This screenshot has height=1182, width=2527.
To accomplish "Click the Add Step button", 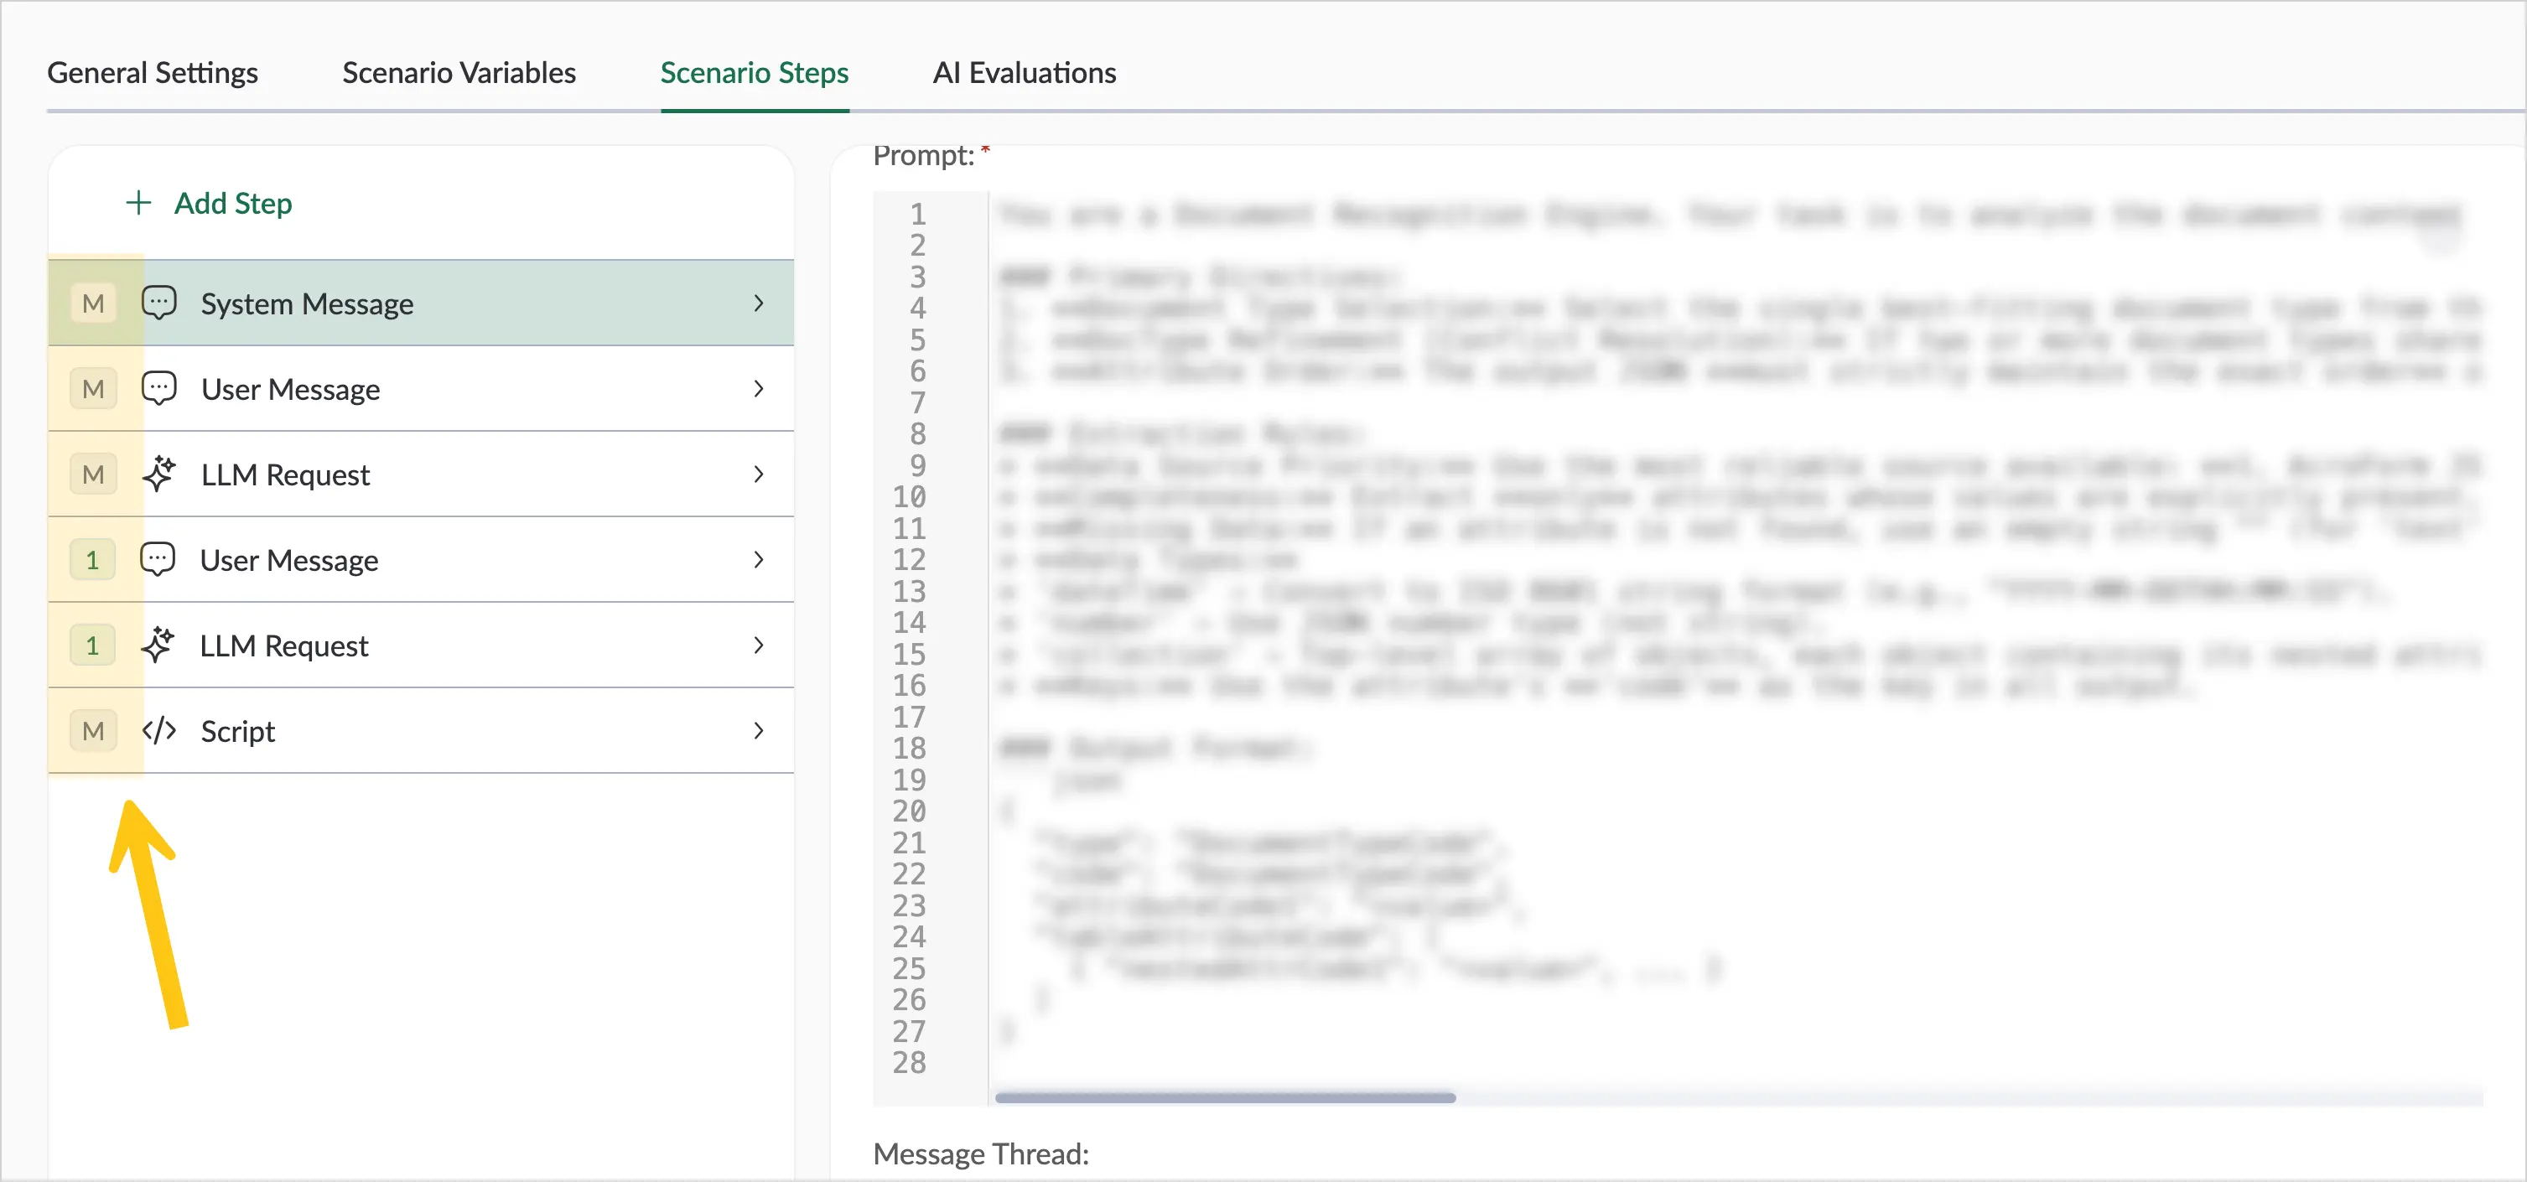I will (x=209, y=203).
